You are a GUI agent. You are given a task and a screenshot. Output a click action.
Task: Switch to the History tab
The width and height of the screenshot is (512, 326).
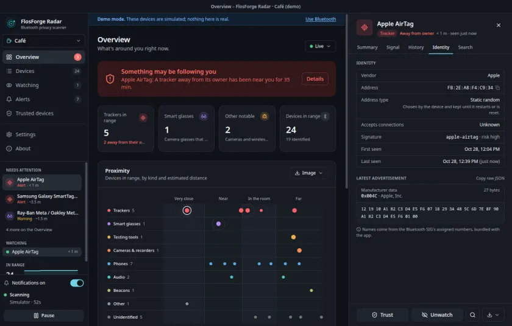click(x=416, y=47)
